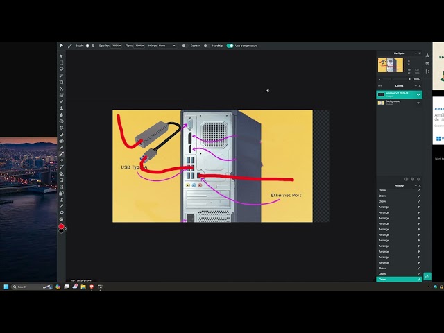Open the Mirror mode dropdown
Image resolution: width=444 pixels, height=333 pixels.
167,46
